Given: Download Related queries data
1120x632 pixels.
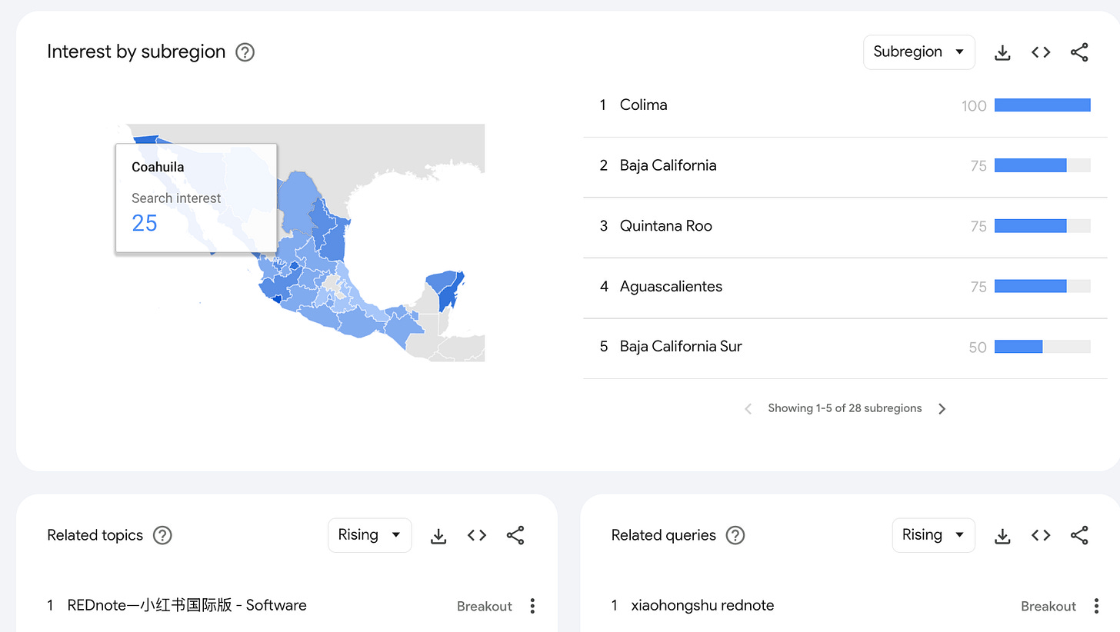Looking at the screenshot, I should (1002, 536).
